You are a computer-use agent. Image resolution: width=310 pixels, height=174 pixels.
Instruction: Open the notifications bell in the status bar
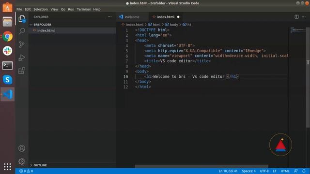pyautogui.click(x=304, y=171)
